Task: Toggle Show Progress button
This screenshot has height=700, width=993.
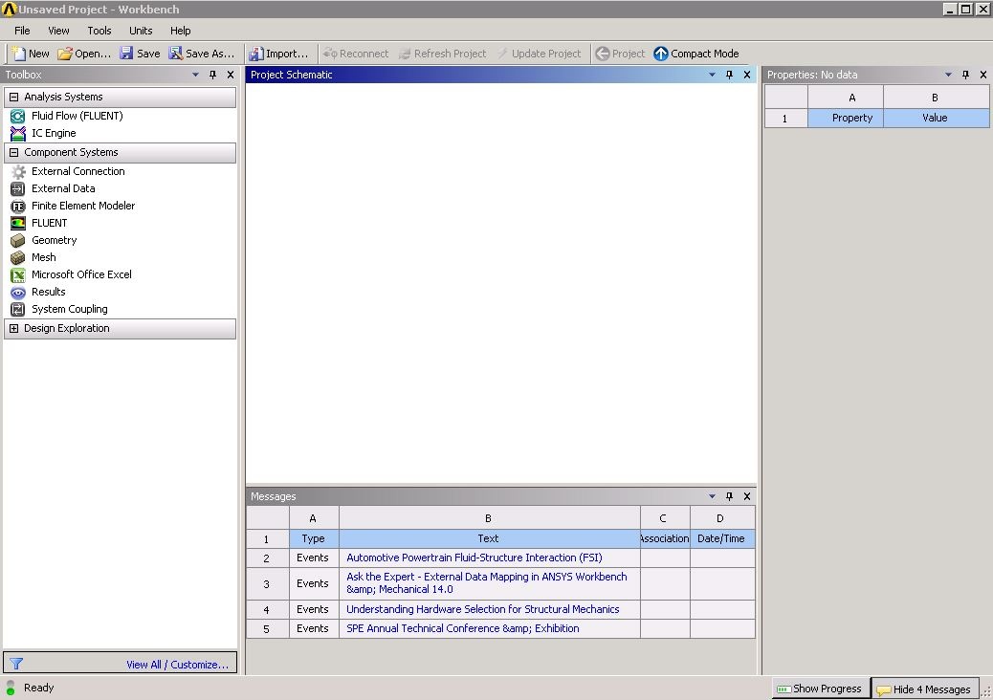Action: [820, 689]
